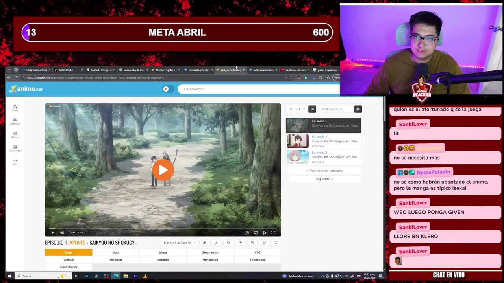The width and height of the screenshot is (504, 283).
Task: Select the Mega server tab
Action: (x=163, y=252)
